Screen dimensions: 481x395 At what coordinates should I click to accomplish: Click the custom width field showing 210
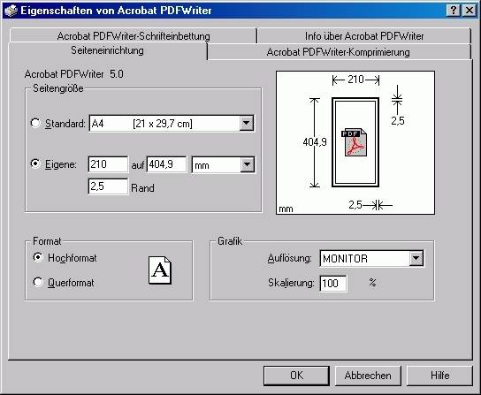(108, 164)
